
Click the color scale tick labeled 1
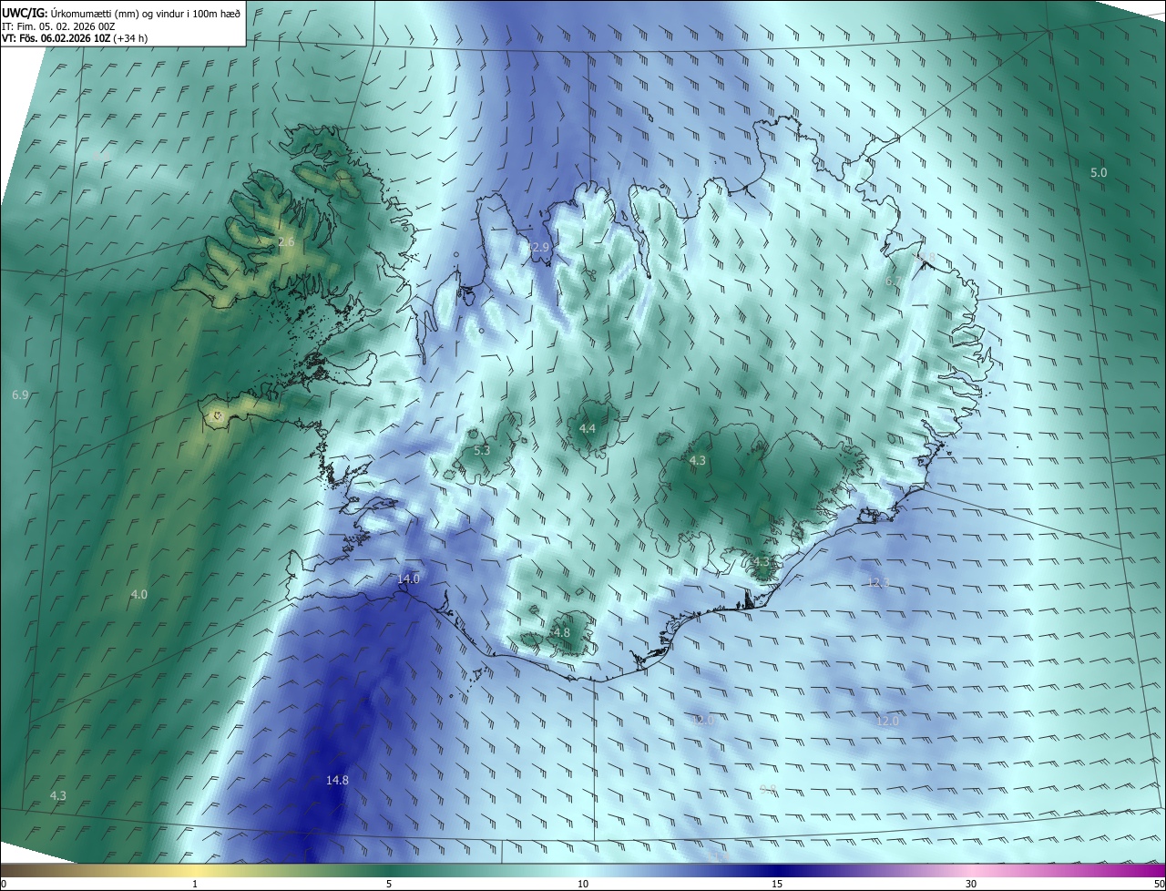pos(195,884)
